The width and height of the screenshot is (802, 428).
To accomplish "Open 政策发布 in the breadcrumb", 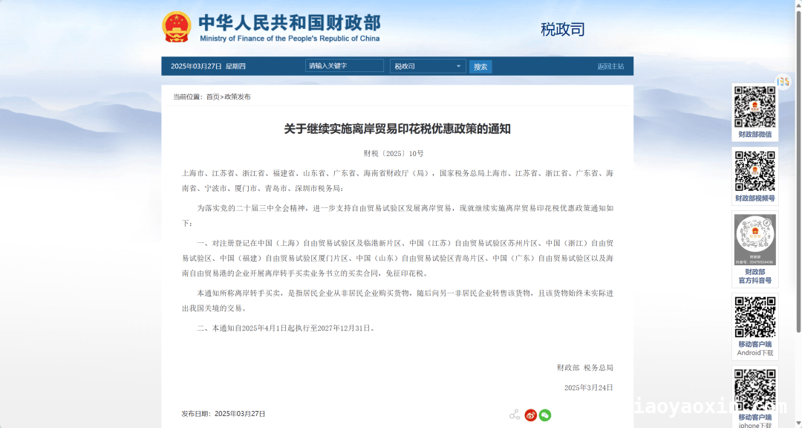I will tap(238, 97).
